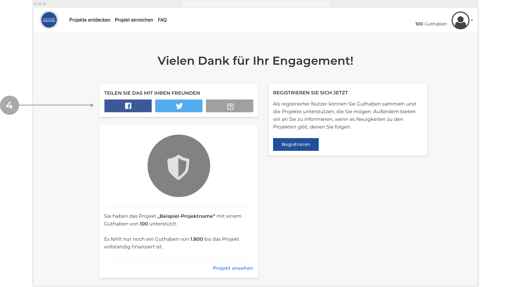Click the Teilen Sie das mit Ihren Freunden title
The height and width of the screenshot is (287, 511).
point(152,93)
